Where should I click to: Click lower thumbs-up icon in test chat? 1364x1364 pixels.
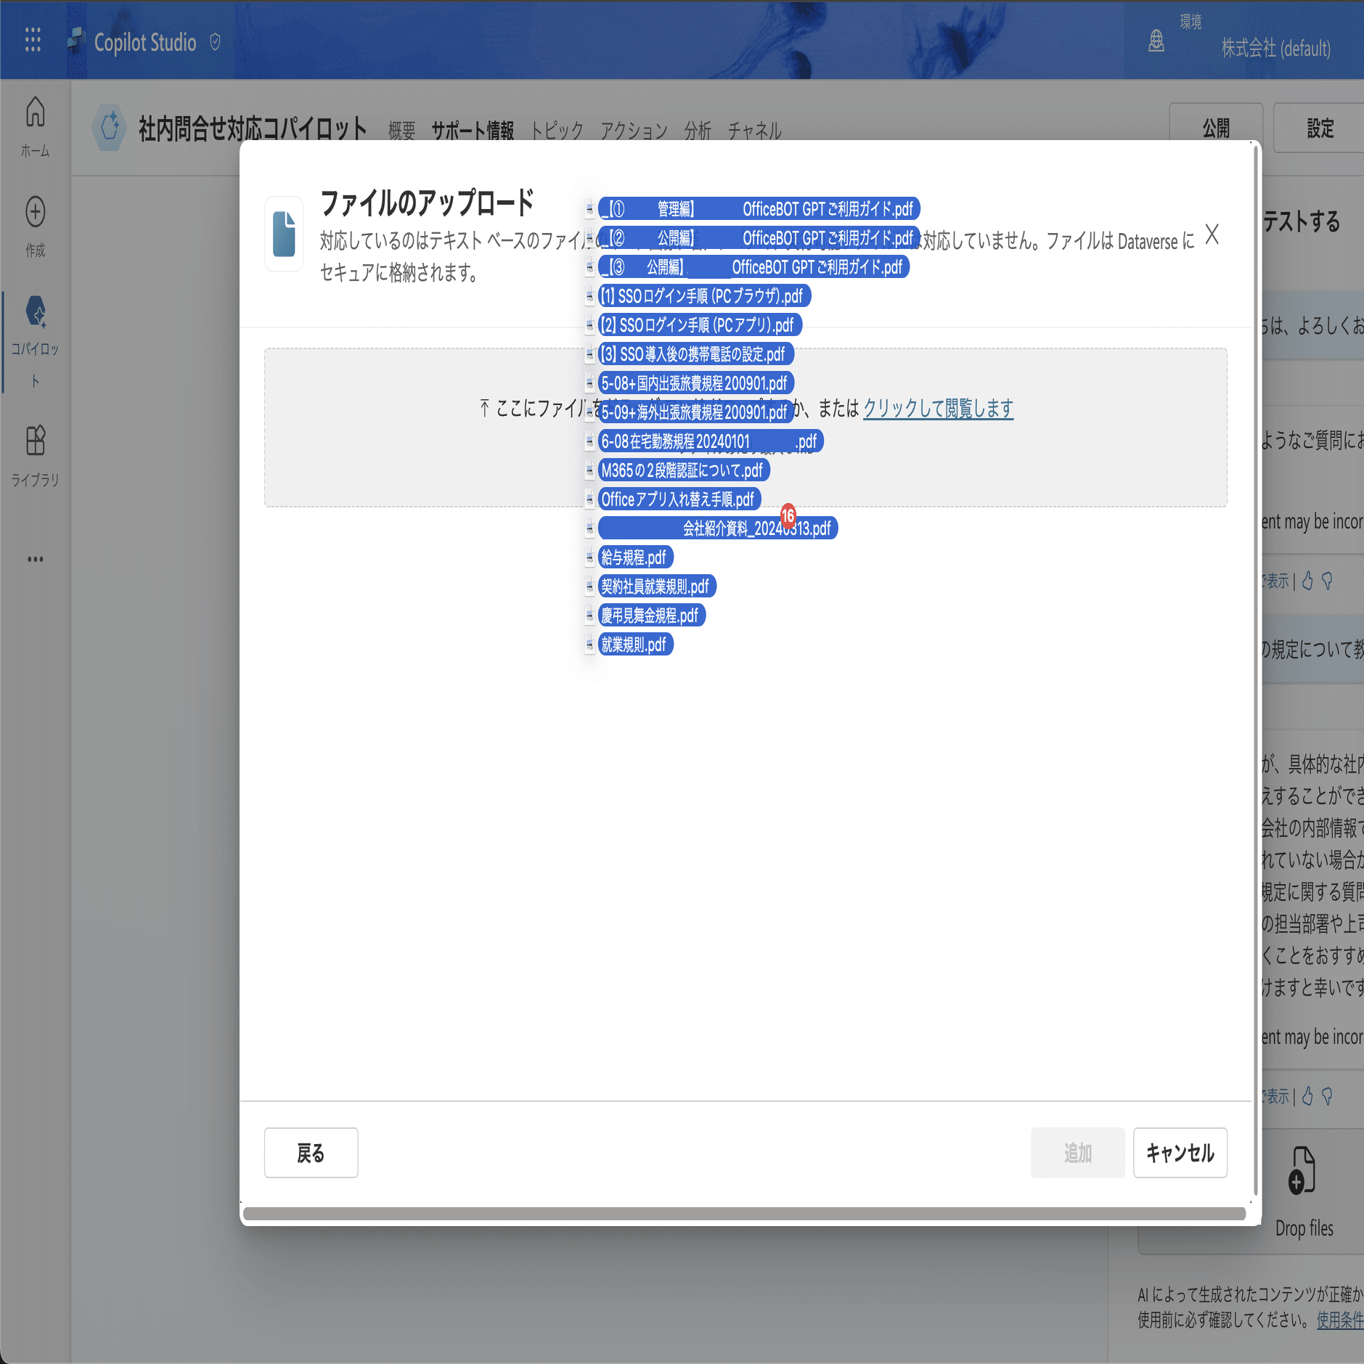(x=1307, y=1096)
